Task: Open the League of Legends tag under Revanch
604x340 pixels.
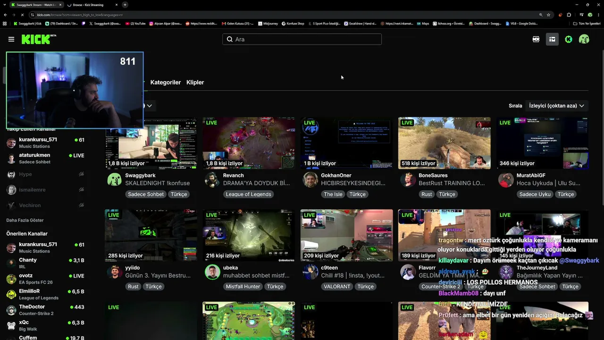Action: [248, 194]
